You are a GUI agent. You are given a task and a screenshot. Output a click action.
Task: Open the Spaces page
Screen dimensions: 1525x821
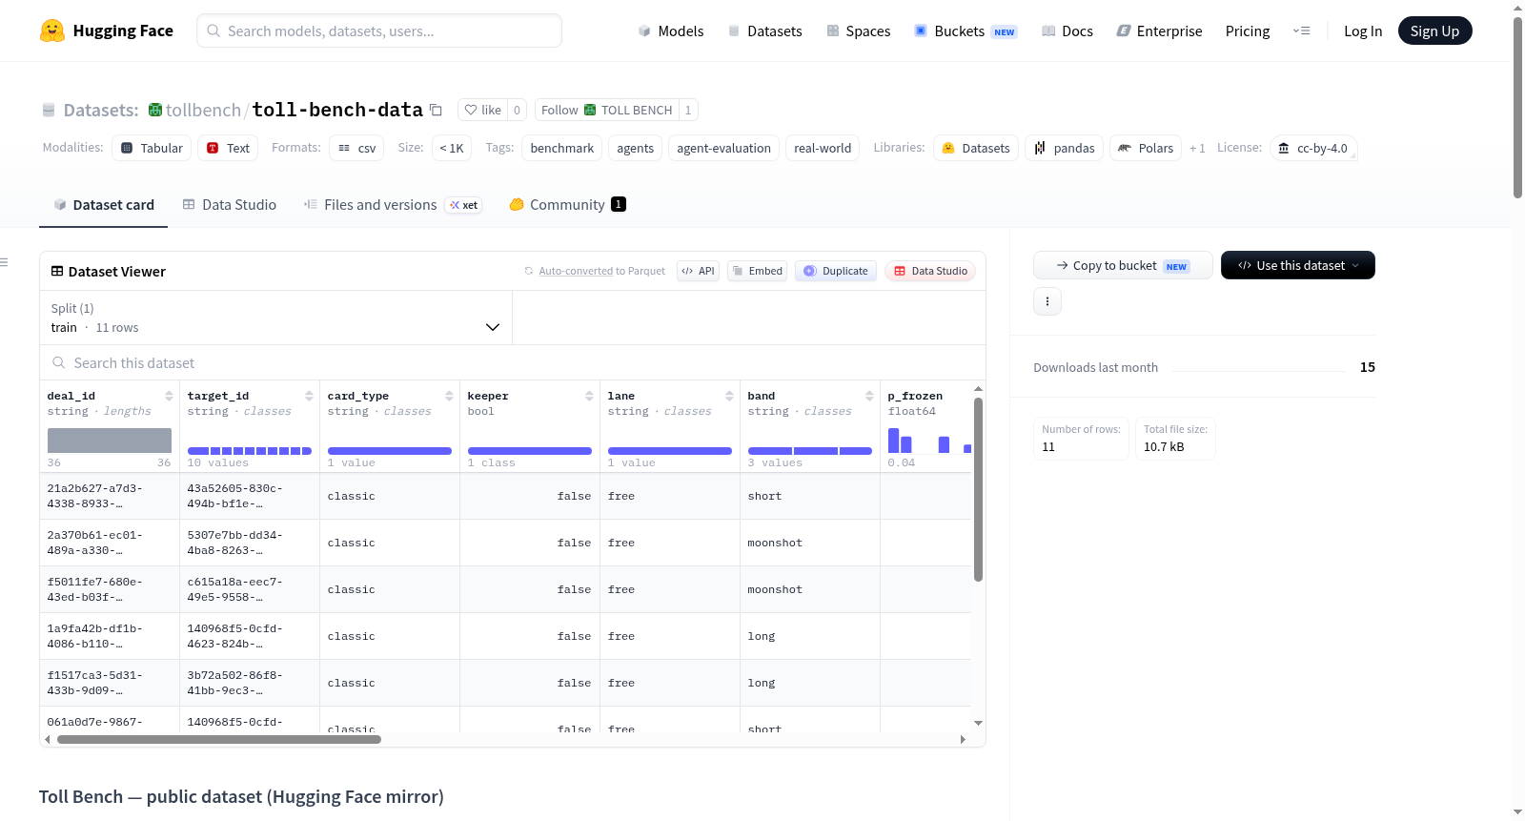pos(859,31)
